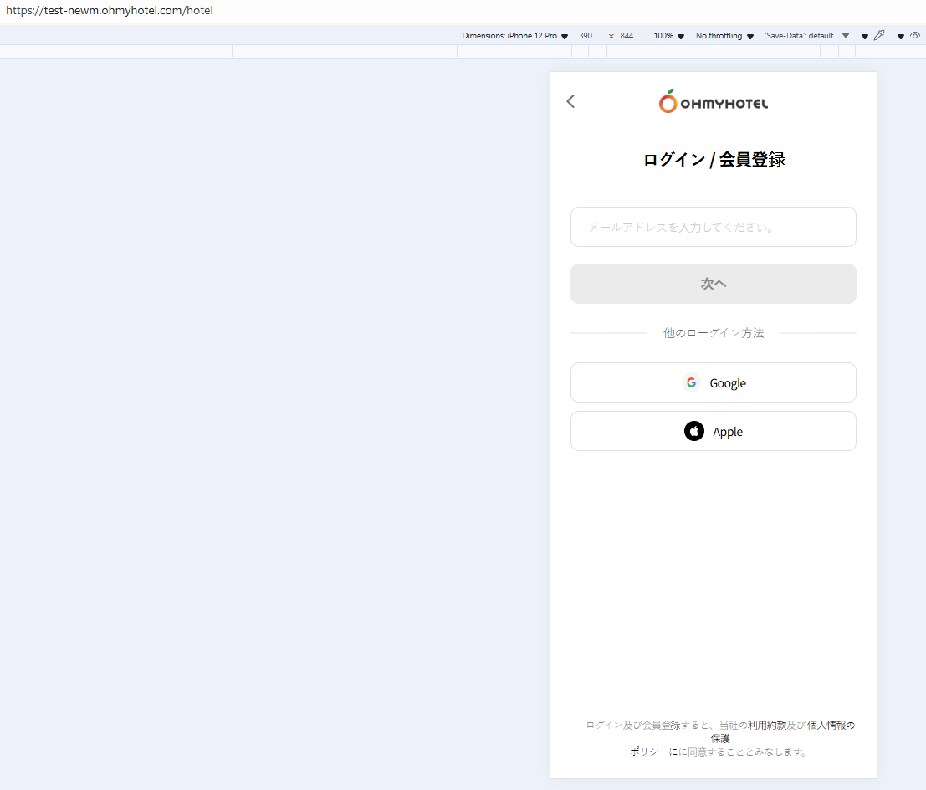Expand the arrow next to the eye icon
The width and height of the screenshot is (926, 790).
(901, 37)
